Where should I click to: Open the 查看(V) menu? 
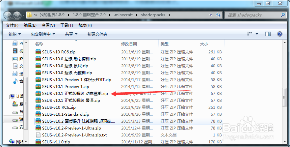click(48, 25)
